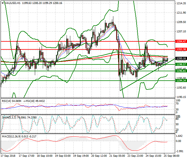The height and width of the screenshot is (159, 187).
Task: Click the RSI scale level 70
Action: (177, 104)
